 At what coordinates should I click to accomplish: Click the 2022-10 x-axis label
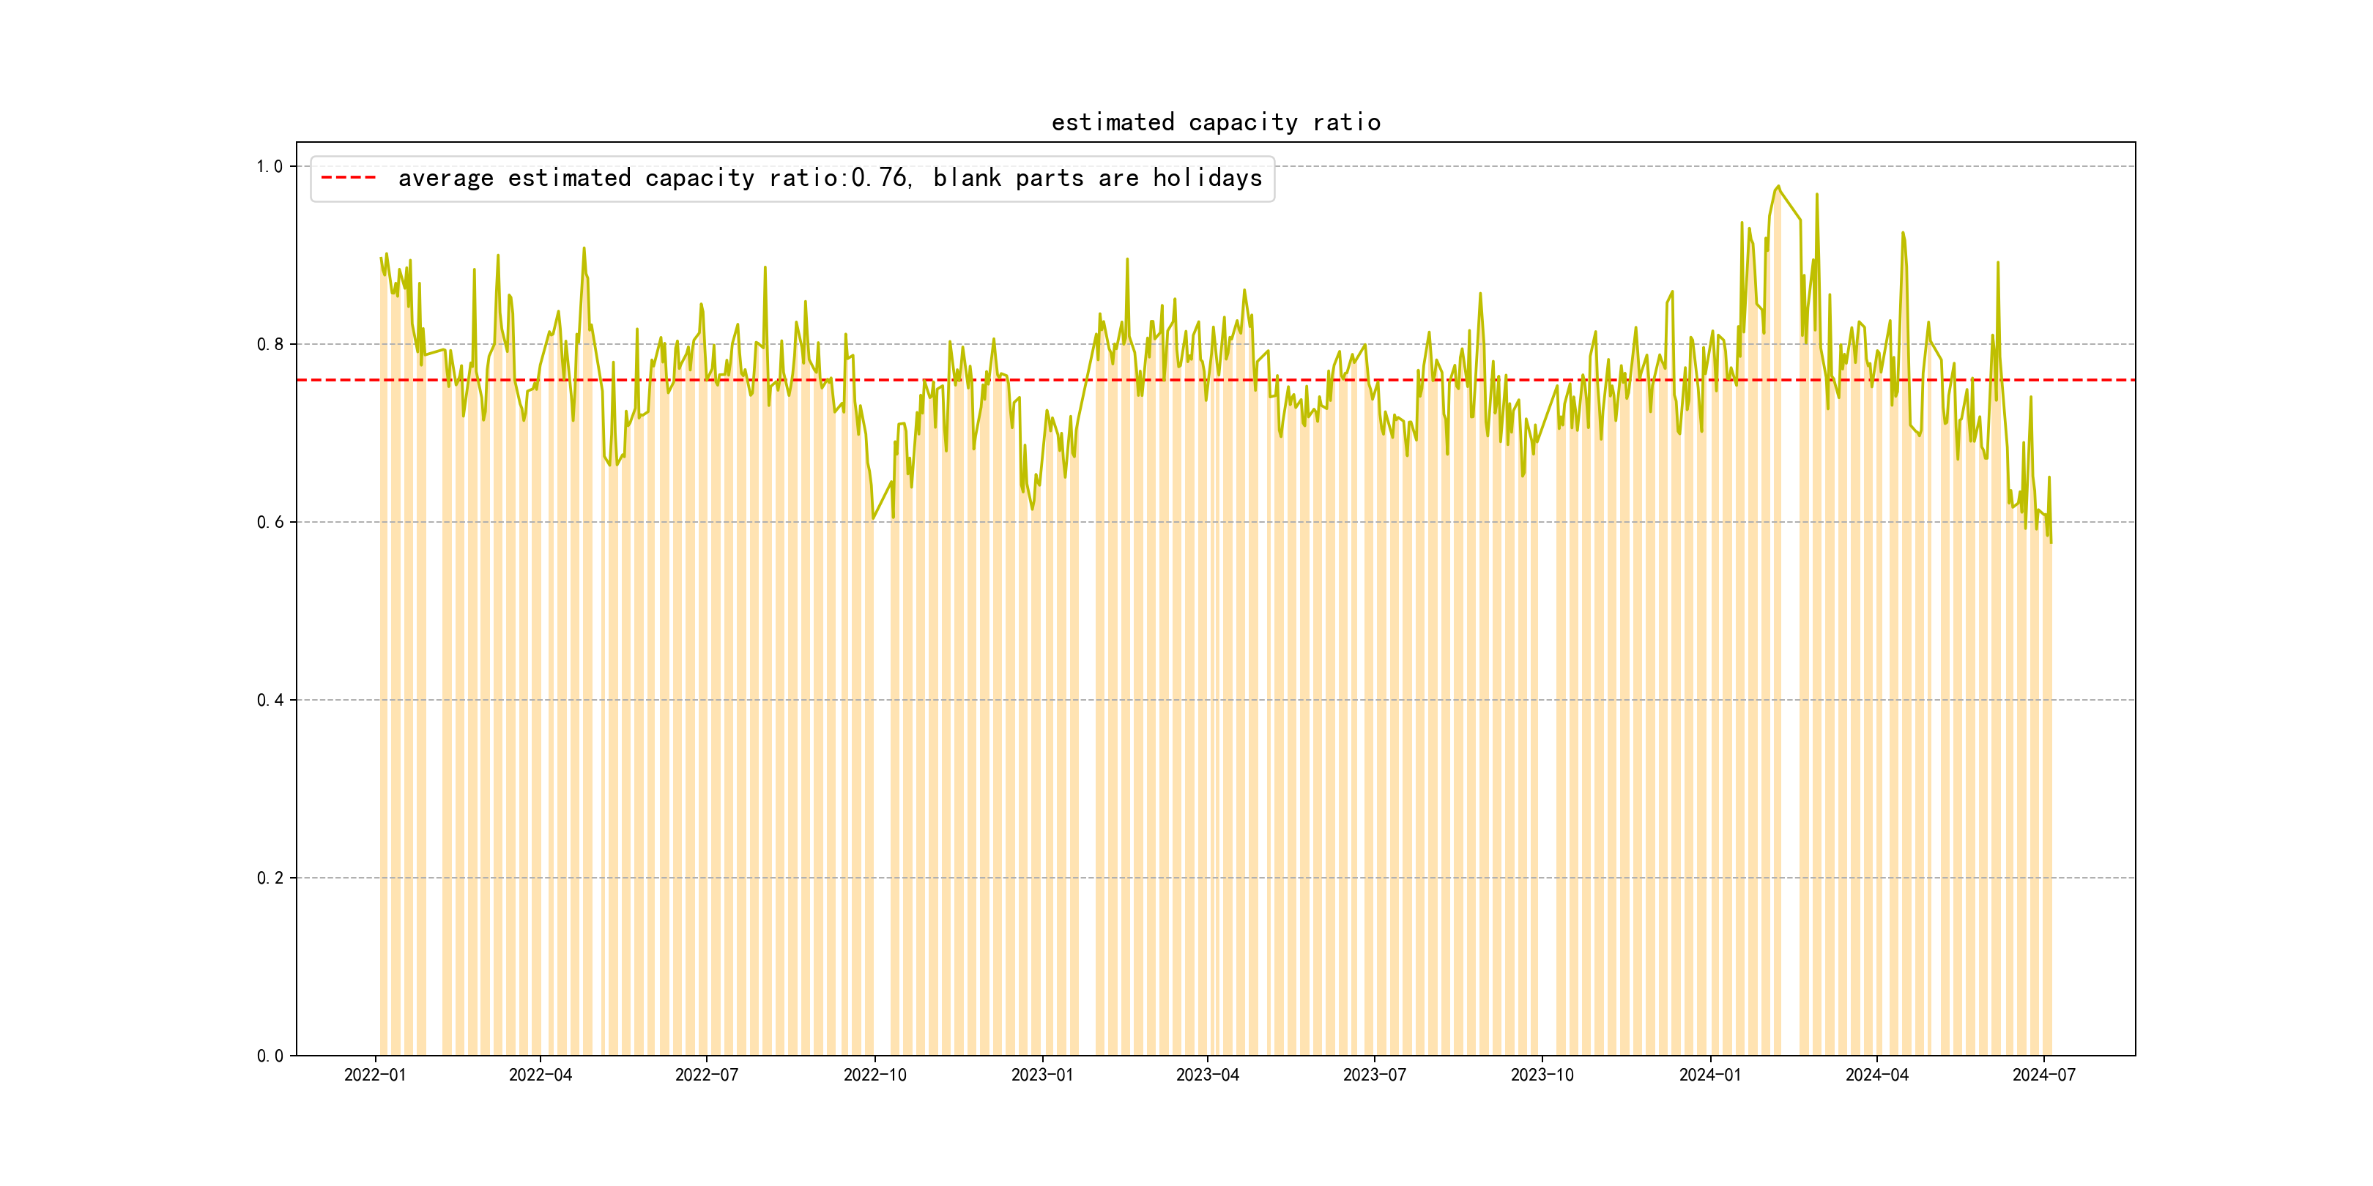(x=874, y=1075)
